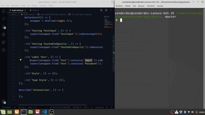Image resolution: width=205 pixels, height=115 pixels.
Task: Click the Ln 28, Col cursor position status item
Action: [60, 107]
